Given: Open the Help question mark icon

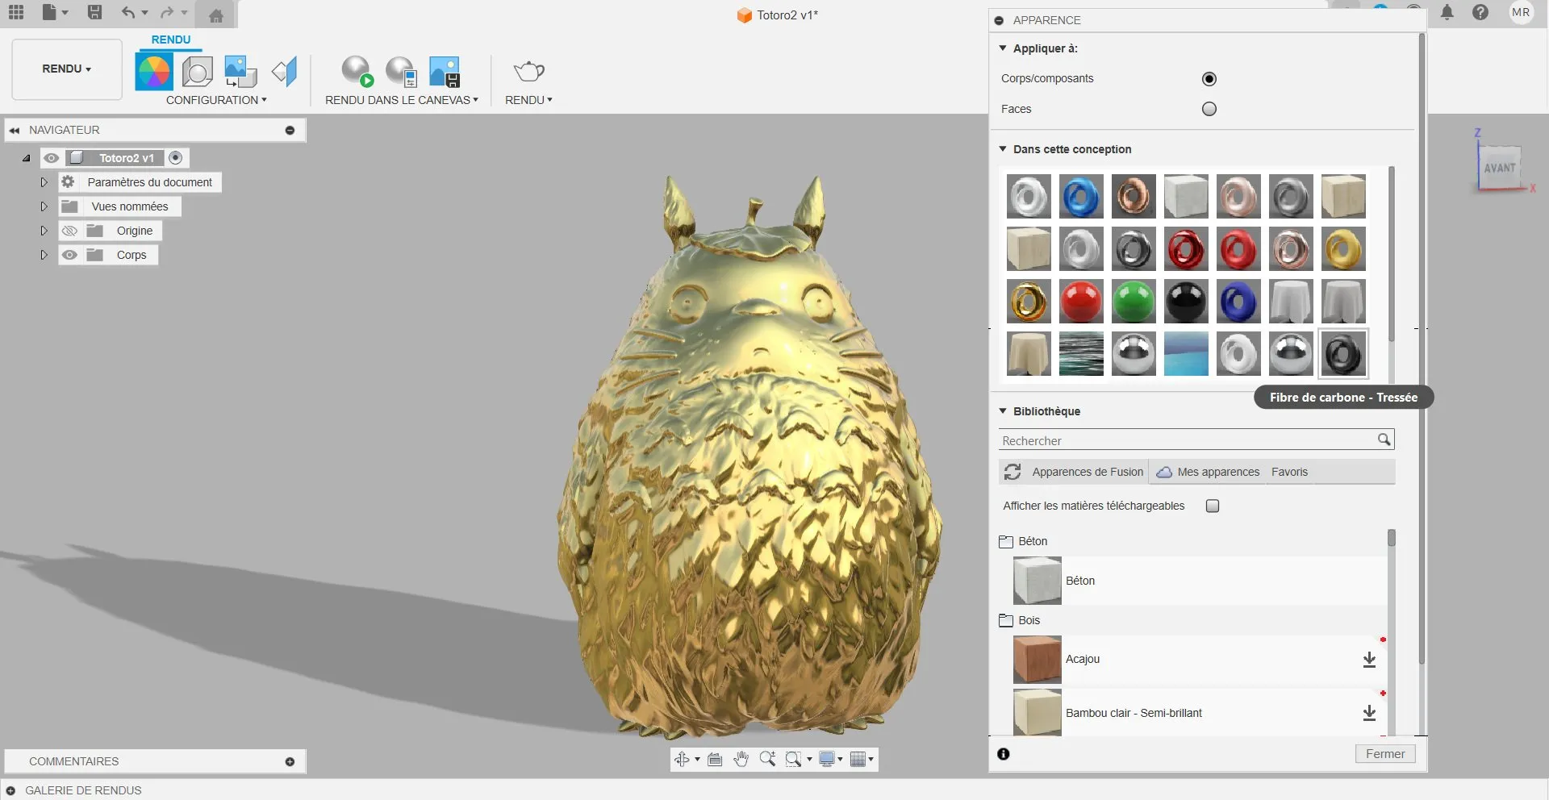Looking at the screenshot, I should (x=1480, y=12).
